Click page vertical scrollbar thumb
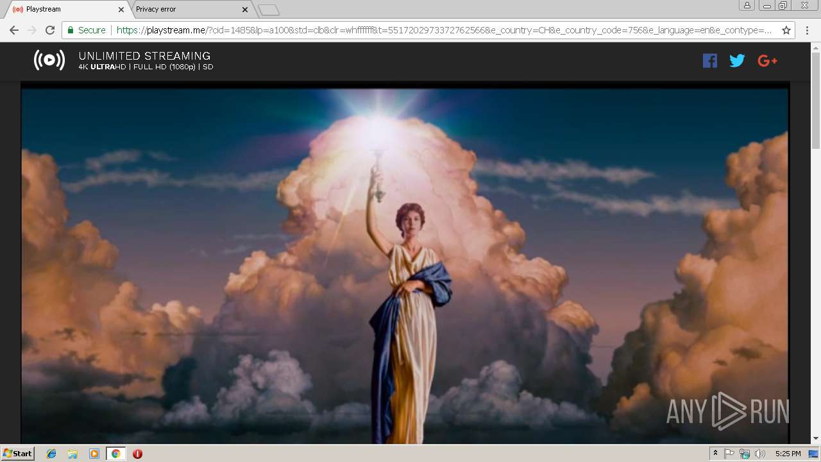The width and height of the screenshot is (821, 462). click(816, 99)
